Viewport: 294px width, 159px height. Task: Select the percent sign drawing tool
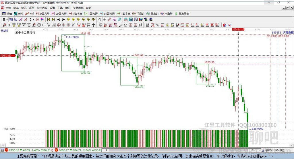158,25
